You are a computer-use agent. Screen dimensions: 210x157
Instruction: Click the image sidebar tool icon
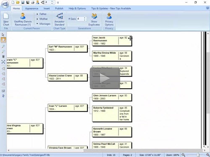click(3, 91)
